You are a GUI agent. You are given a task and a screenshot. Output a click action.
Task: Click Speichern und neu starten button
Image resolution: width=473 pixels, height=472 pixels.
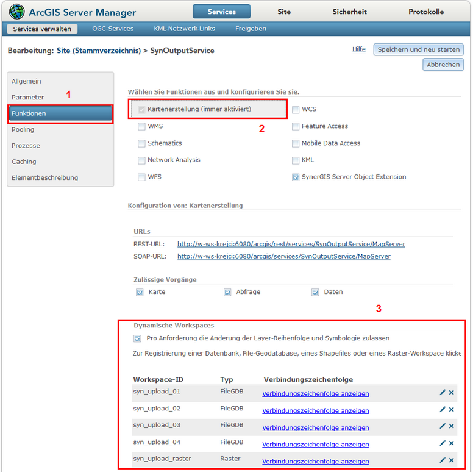click(x=418, y=49)
